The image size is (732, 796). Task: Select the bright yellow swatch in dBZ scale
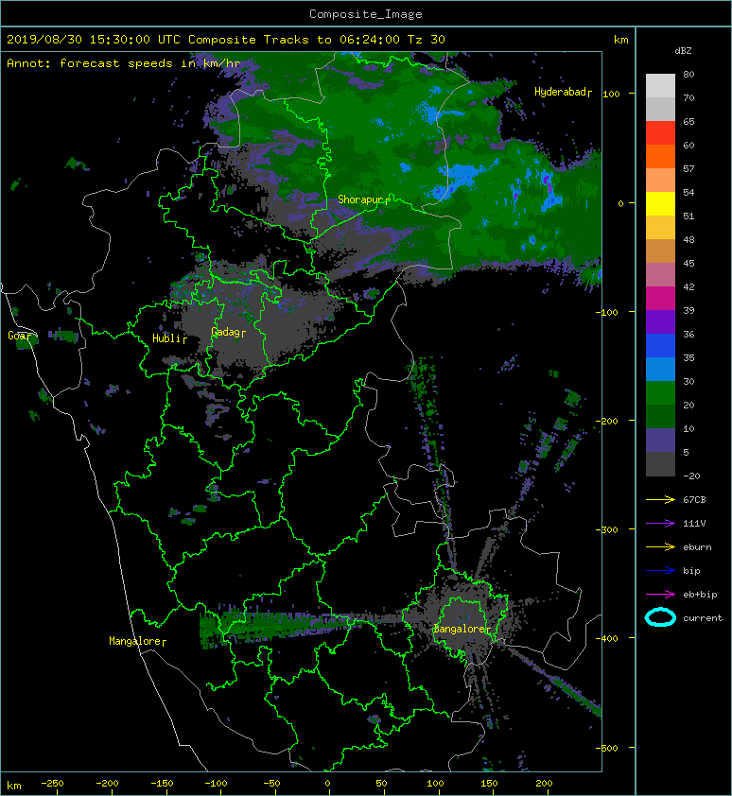(660, 204)
